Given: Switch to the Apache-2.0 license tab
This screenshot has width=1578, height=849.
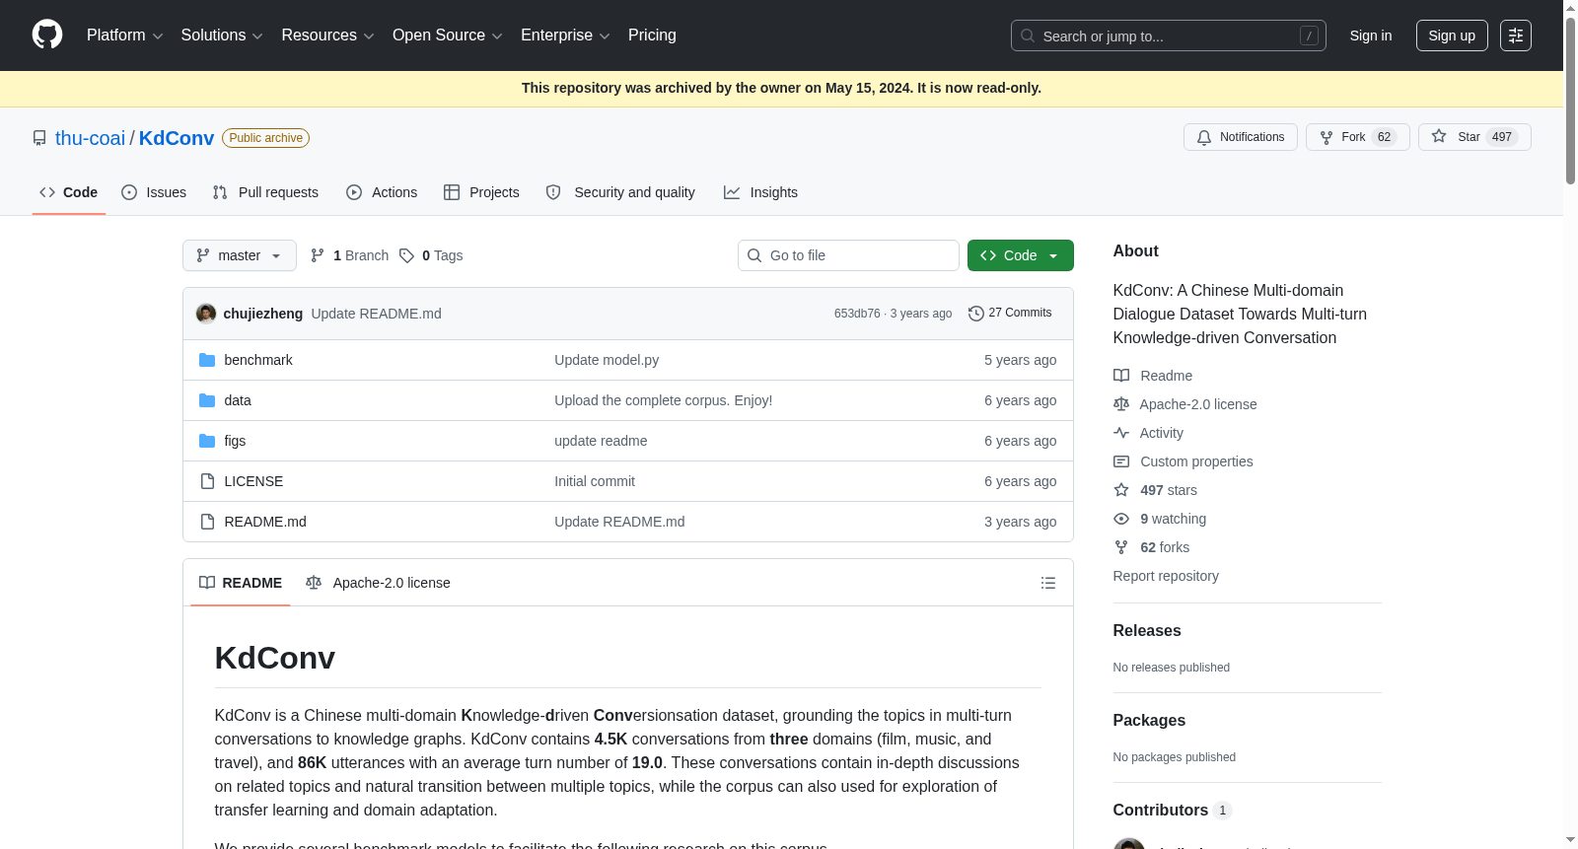Looking at the screenshot, I should 379,583.
